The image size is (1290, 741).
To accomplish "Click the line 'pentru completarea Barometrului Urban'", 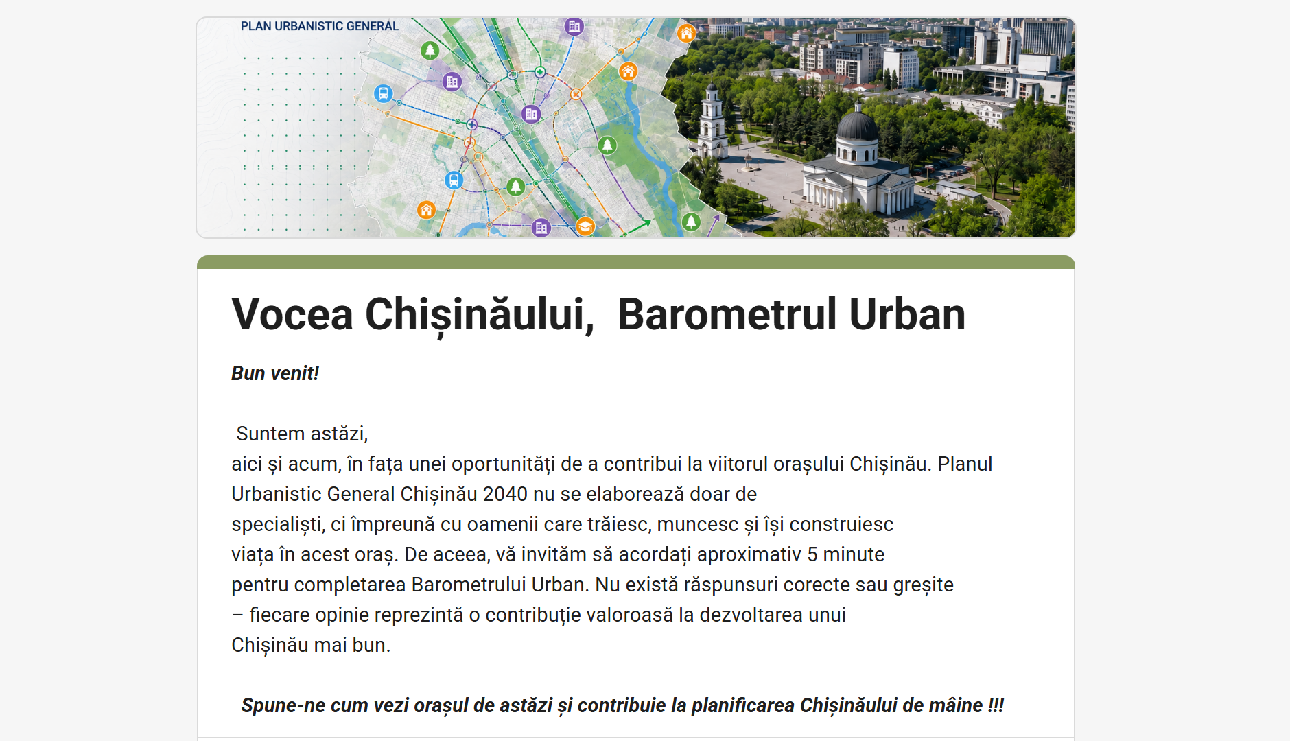I will point(592,585).
